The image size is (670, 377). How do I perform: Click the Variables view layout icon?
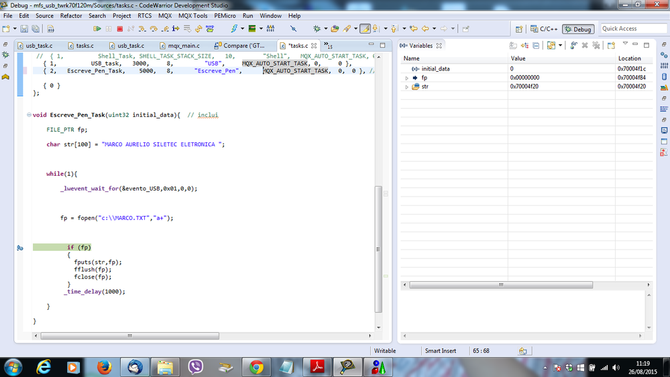pyautogui.click(x=551, y=46)
